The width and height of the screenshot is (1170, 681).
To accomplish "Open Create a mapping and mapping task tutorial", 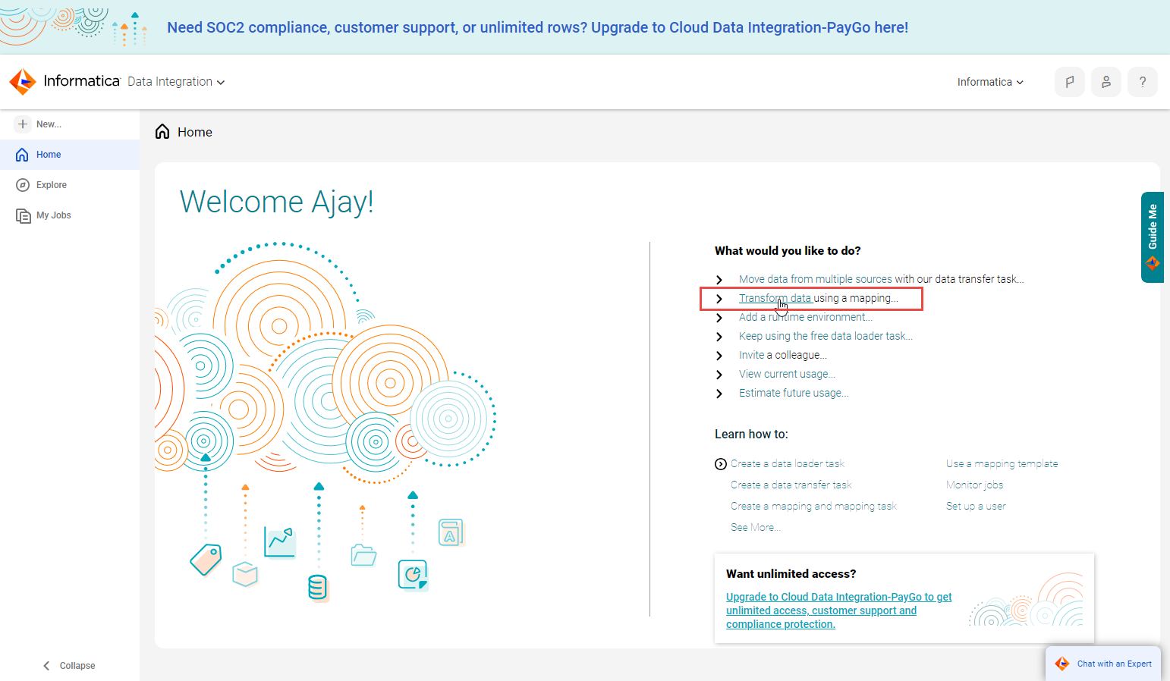I will click(x=813, y=506).
